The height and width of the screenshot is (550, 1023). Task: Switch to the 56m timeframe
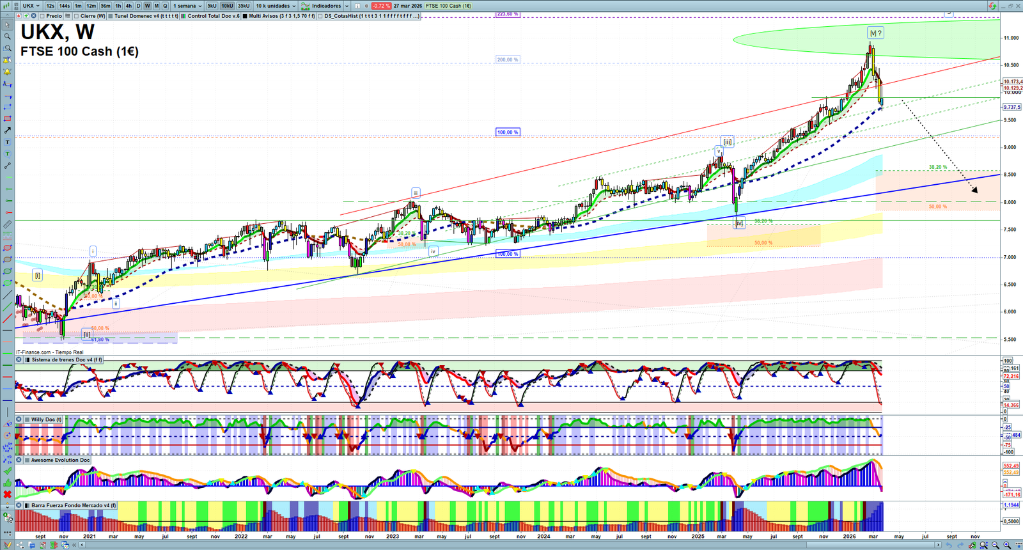(105, 6)
